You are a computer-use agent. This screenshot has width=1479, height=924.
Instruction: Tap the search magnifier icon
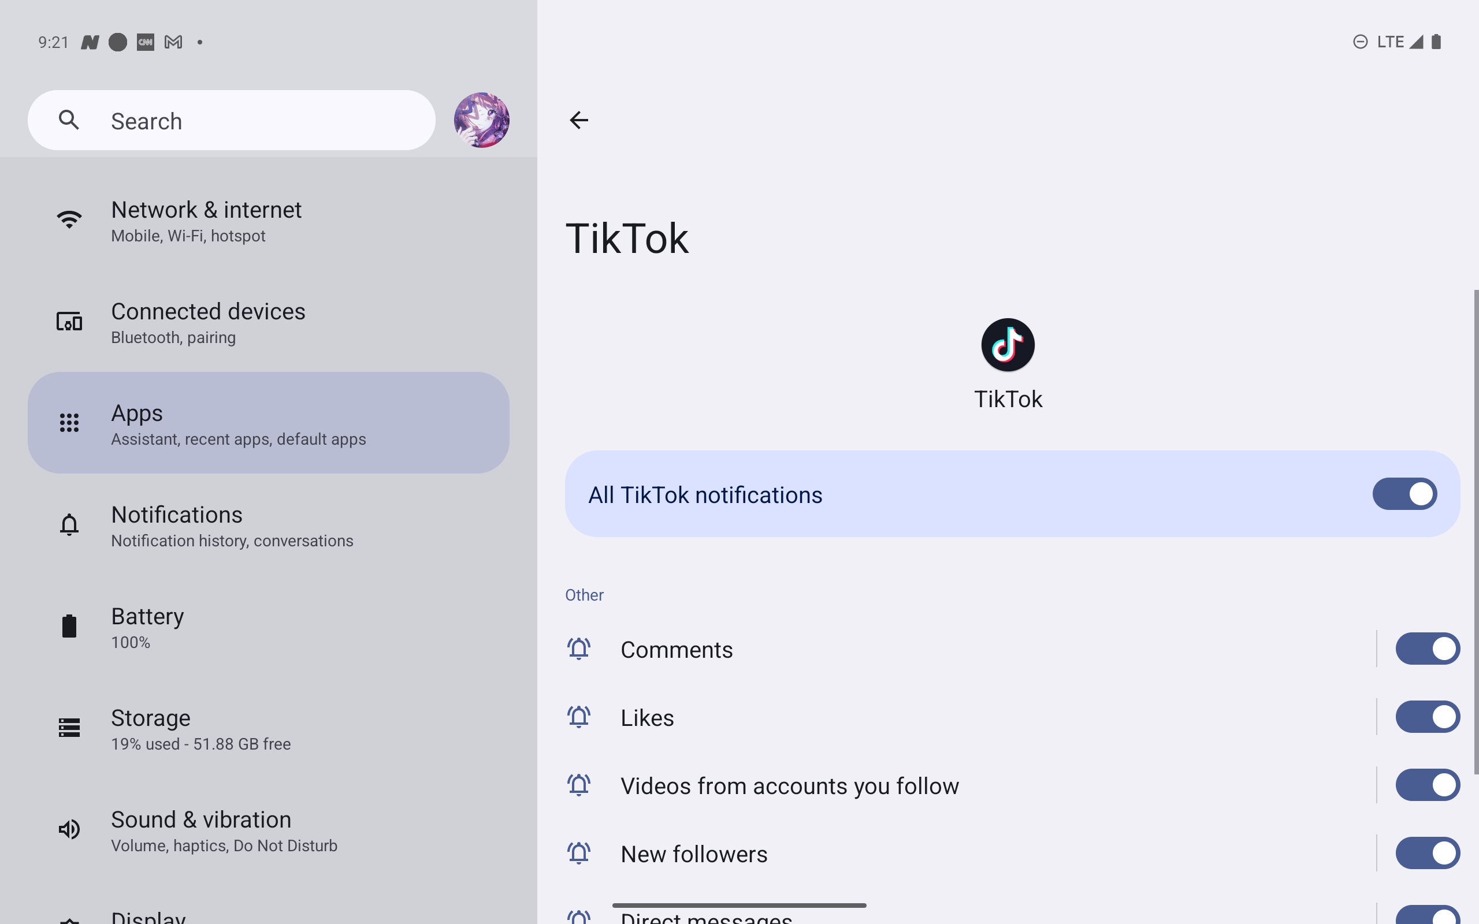pos(69,120)
